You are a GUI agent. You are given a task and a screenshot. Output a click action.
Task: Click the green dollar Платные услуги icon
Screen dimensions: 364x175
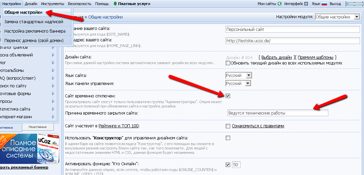point(115,4)
